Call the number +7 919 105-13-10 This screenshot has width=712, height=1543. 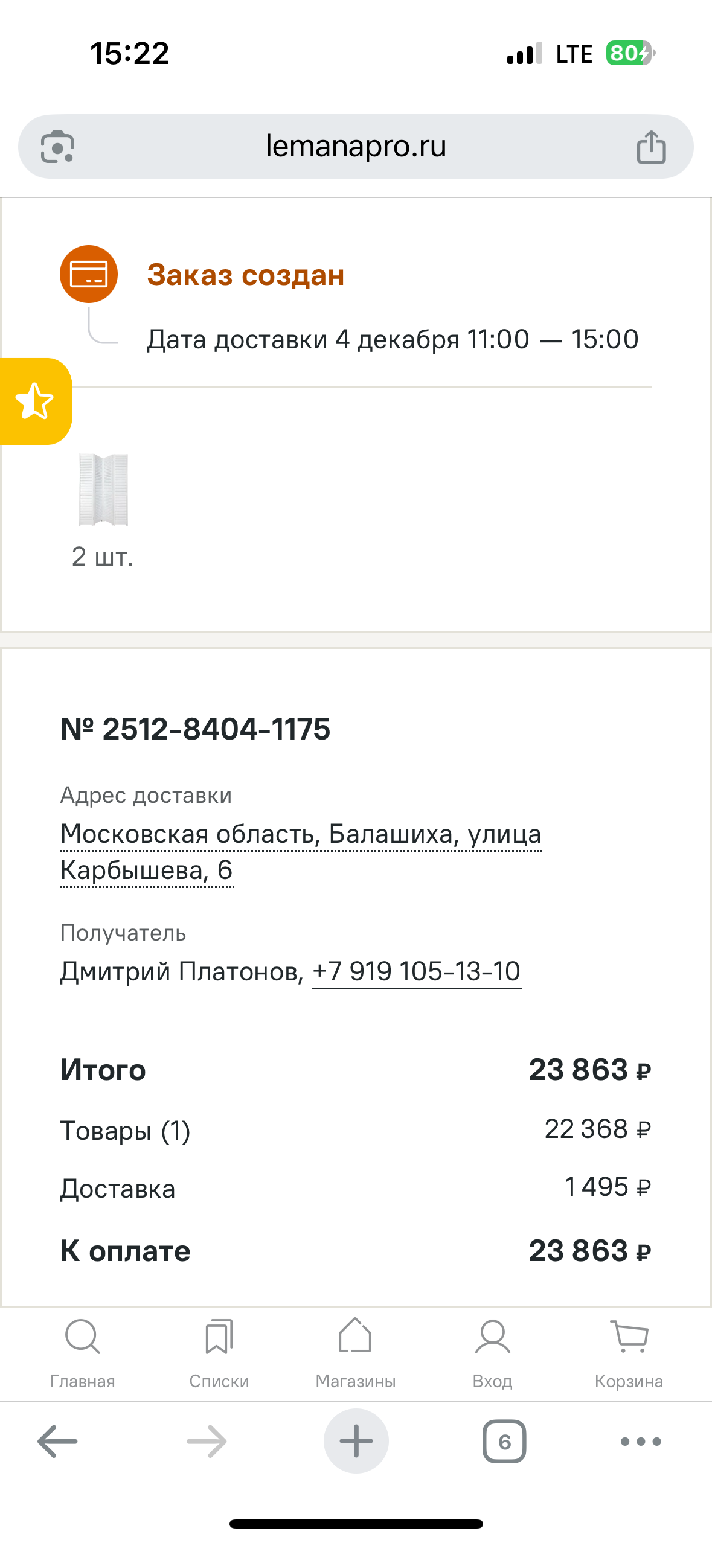click(416, 971)
